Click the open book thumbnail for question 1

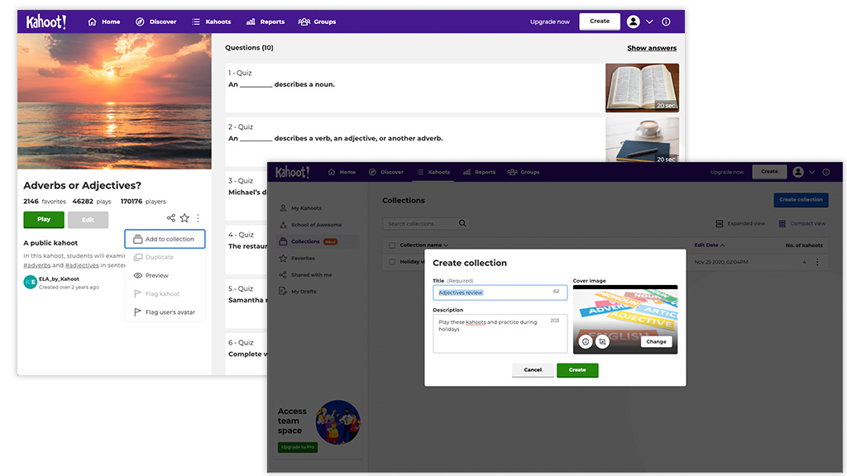642,88
